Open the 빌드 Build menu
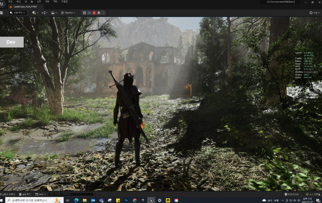Image resolution: width=322 pixels, height=203 pixels. [x=39, y=1]
